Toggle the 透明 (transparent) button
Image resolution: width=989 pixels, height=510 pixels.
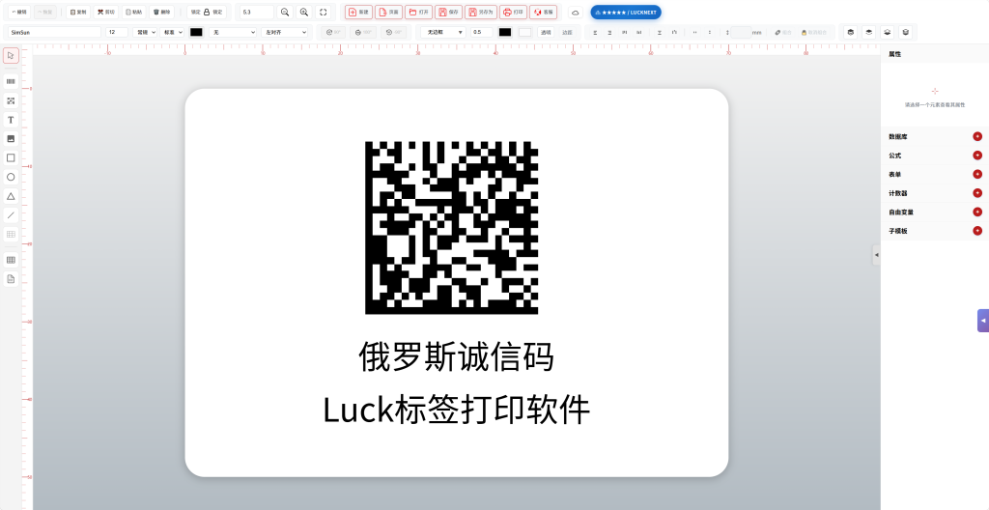point(545,32)
